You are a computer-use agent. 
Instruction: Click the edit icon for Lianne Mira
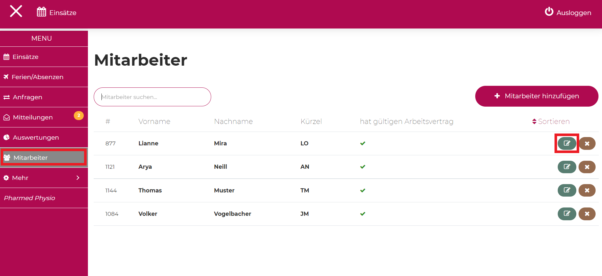tap(567, 143)
